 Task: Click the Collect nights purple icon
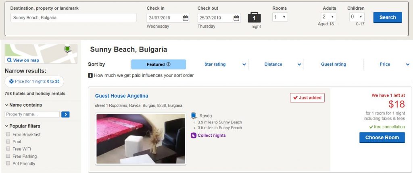pos(194,136)
